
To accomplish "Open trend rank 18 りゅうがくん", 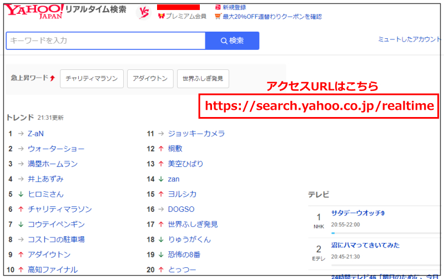I will (x=189, y=240).
